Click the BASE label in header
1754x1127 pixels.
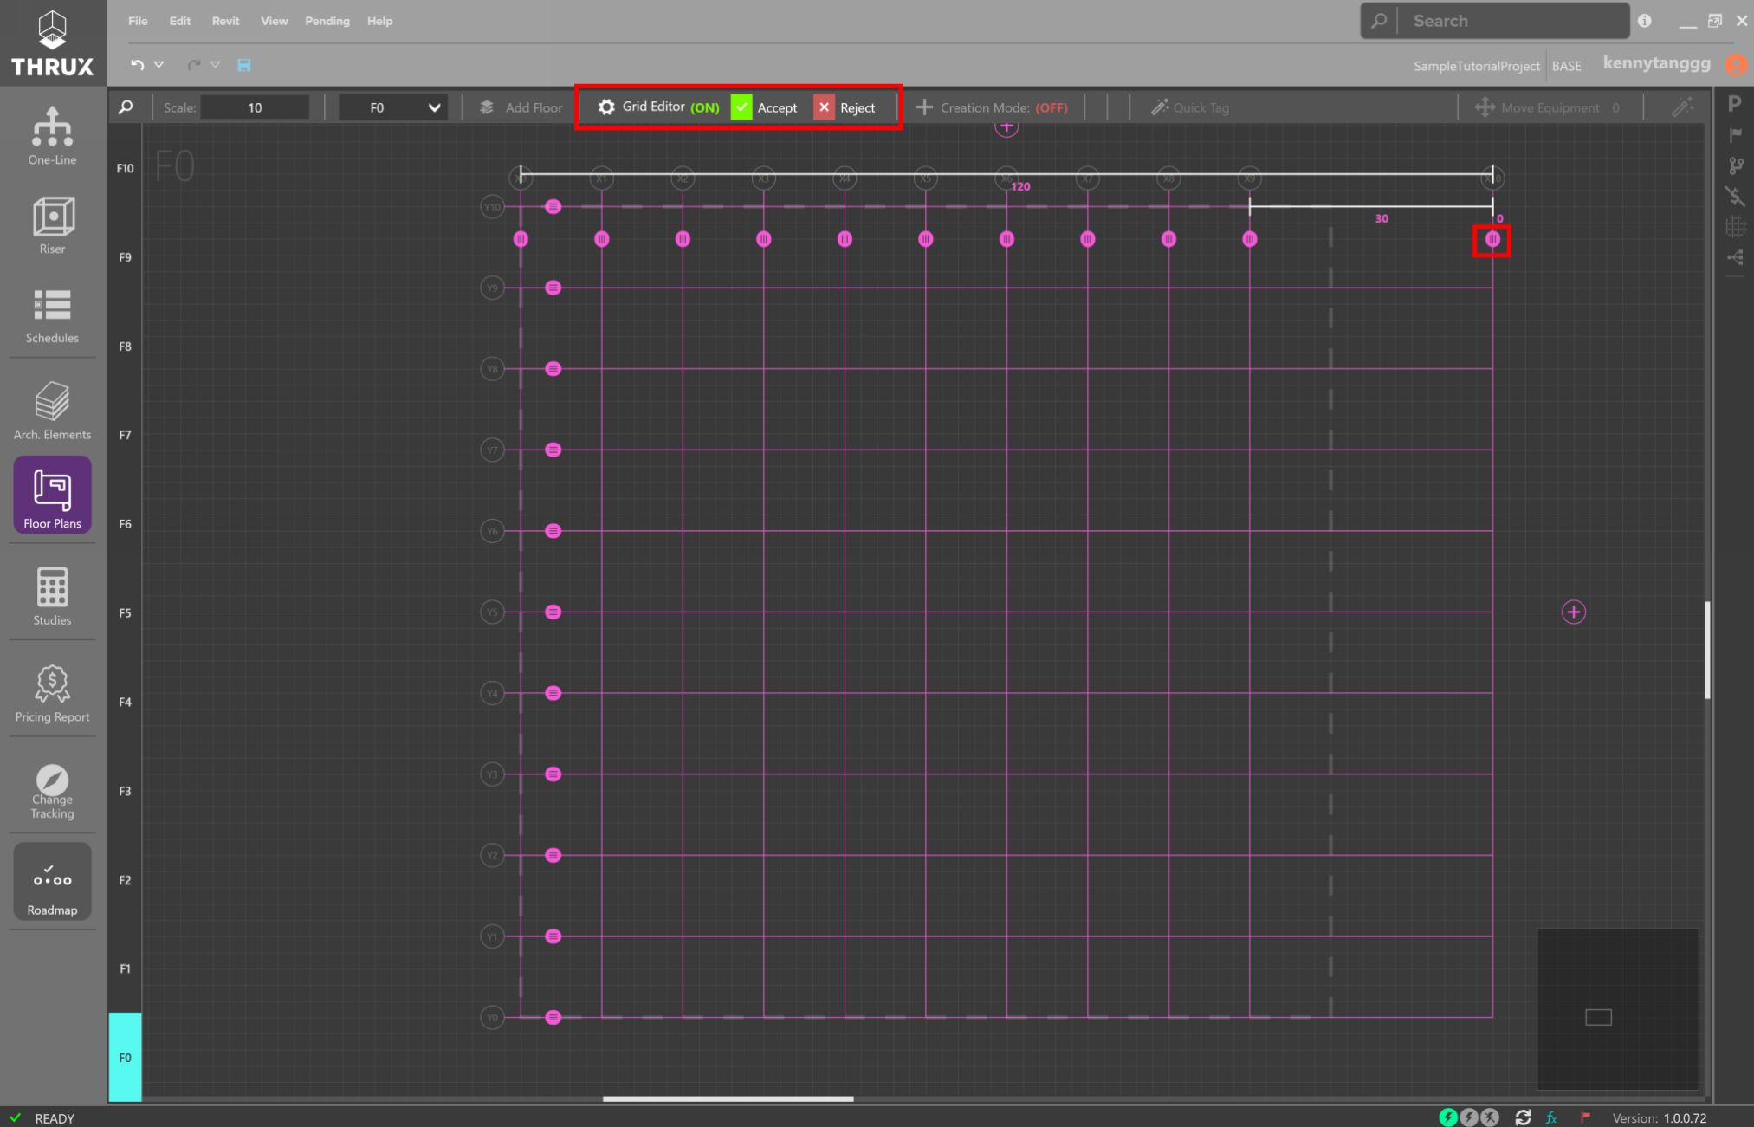click(1566, 66)
